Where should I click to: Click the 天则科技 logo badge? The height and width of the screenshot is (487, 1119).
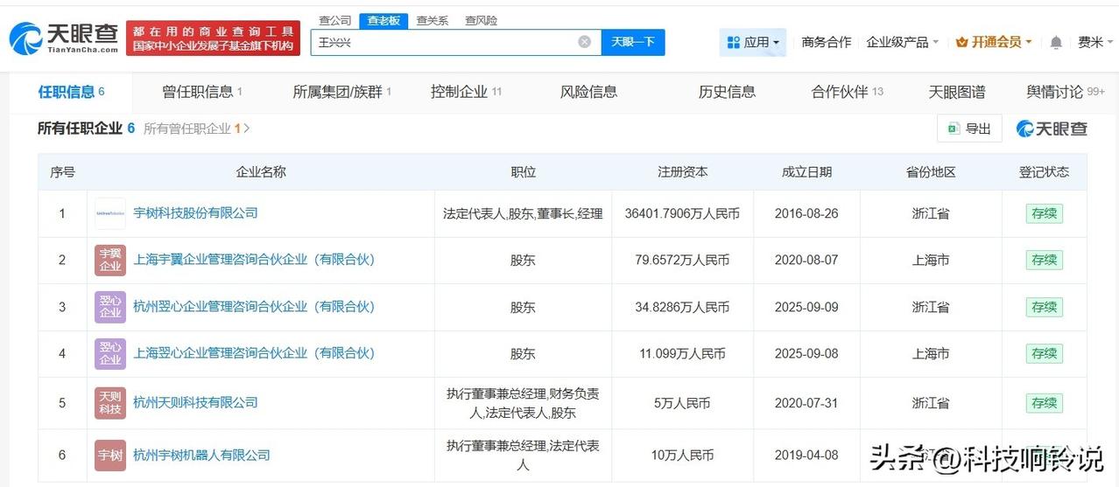tap(110, 402)
